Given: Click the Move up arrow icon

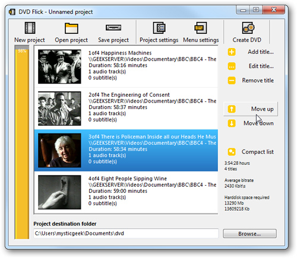Looking at the screenshot, I should (x=232, y=109).
